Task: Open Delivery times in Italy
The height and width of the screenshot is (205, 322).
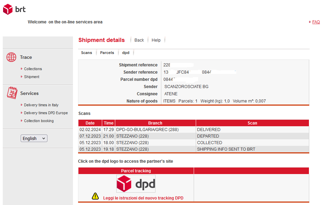Action: click(41, 105)
